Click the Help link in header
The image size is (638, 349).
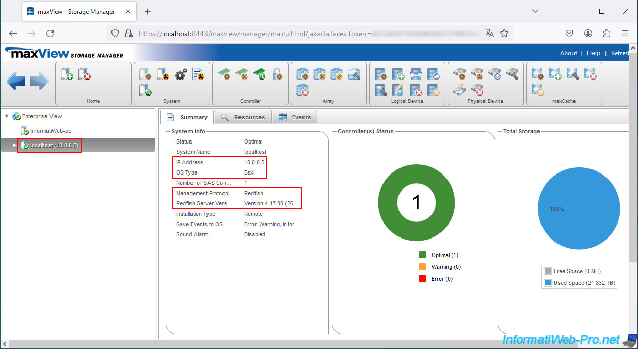593,53
